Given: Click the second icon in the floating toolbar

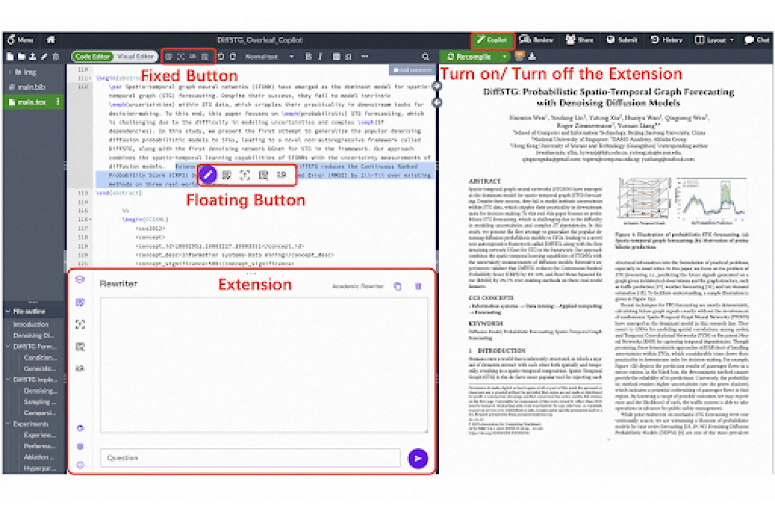Looking at the screenshot, I should (226, 175).
